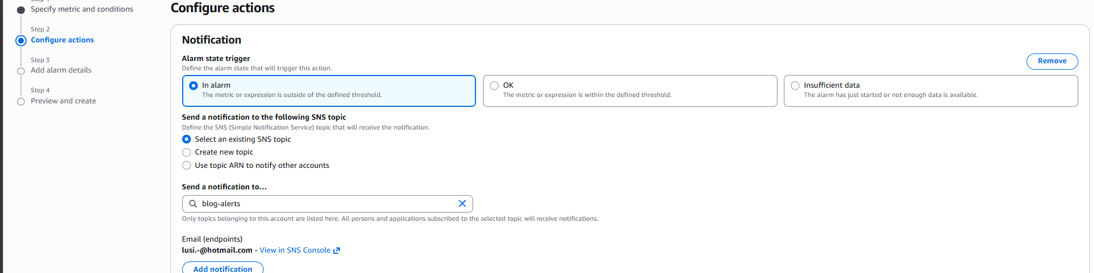Select the In alarm state trigger
This screenshot has width=1094, height=273.
(x=329, y=91)
